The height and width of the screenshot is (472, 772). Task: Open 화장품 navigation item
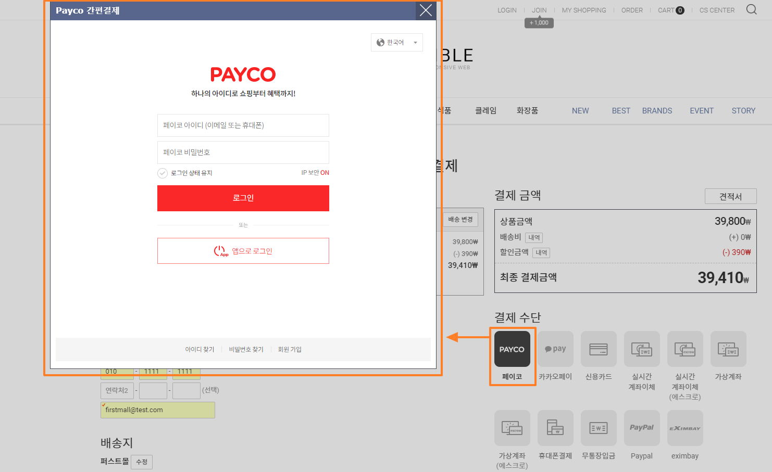point(527,111)
